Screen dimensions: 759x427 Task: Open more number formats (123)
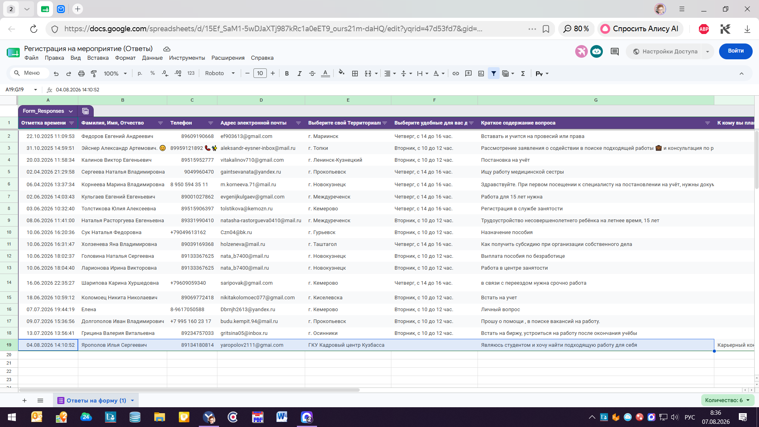191,73
